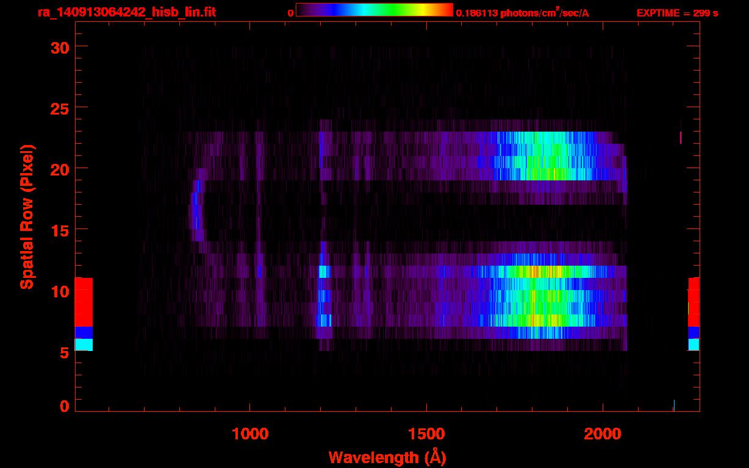Image resolution: width=749 pixels, height=468 pixels.
Task: Click the small magenta mark near 2200 Å
Action: point(681,138)
